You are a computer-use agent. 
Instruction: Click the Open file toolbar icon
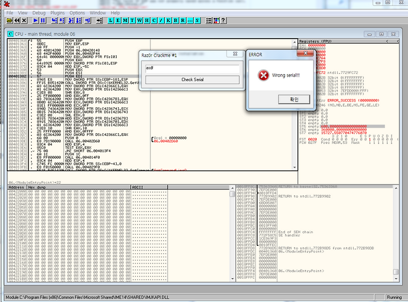pyautogui.click(x=10, y=20)
